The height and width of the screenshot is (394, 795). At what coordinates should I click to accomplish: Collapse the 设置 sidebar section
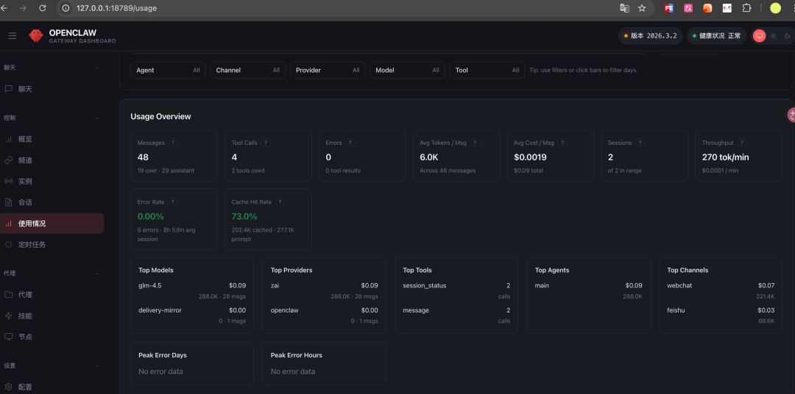[96, 365]
